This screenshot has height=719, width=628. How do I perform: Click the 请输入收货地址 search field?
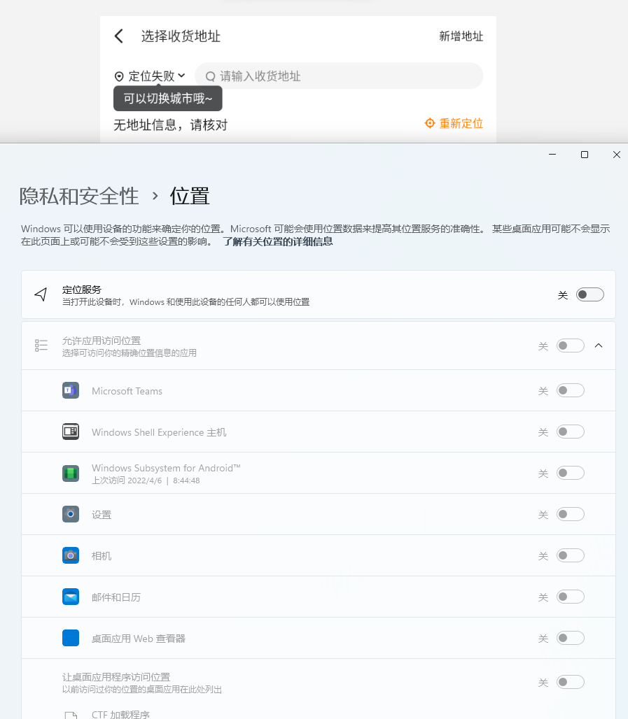(x=339, y=76)
